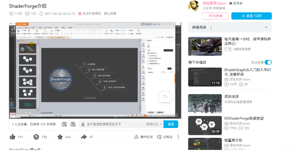Click the big play overlay on the video
The height and width of the screenshot is (152, 293).
tap(165, 97)
